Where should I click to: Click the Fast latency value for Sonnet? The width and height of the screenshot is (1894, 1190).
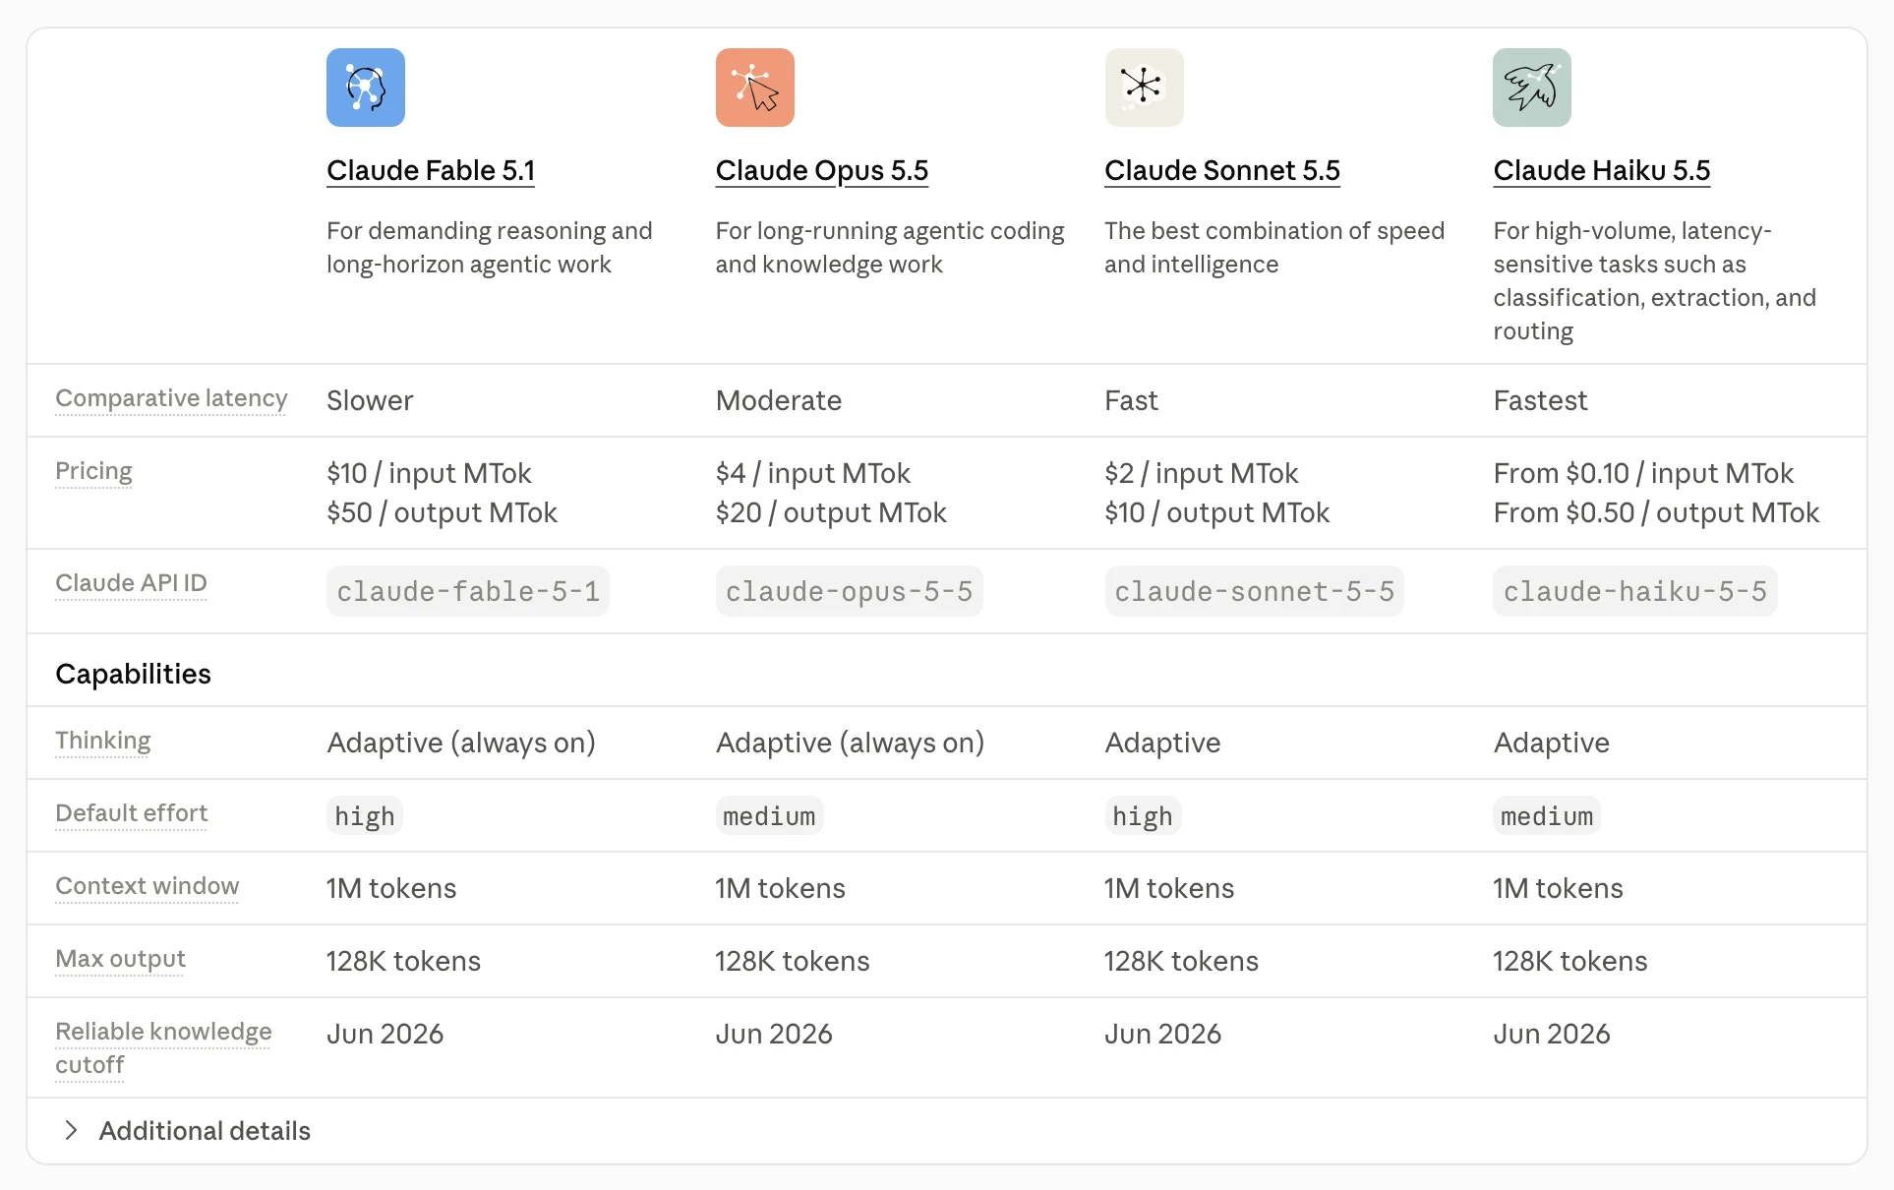coord(1131,400)
